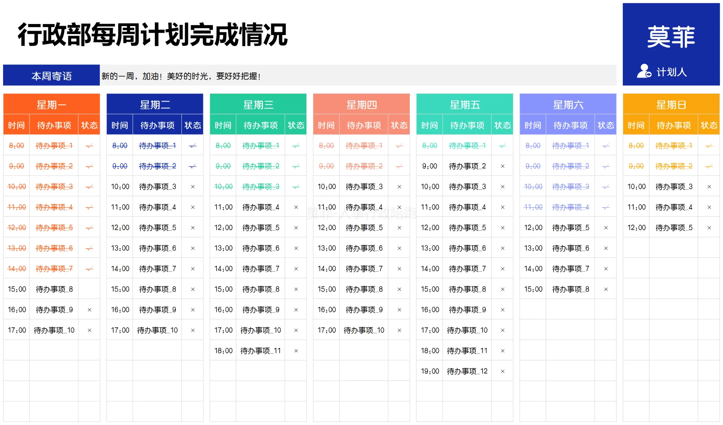Toggle completion status of 星期六 待办事项_2
This screenshot has height=425, width=723.
(x=605, y=166)
